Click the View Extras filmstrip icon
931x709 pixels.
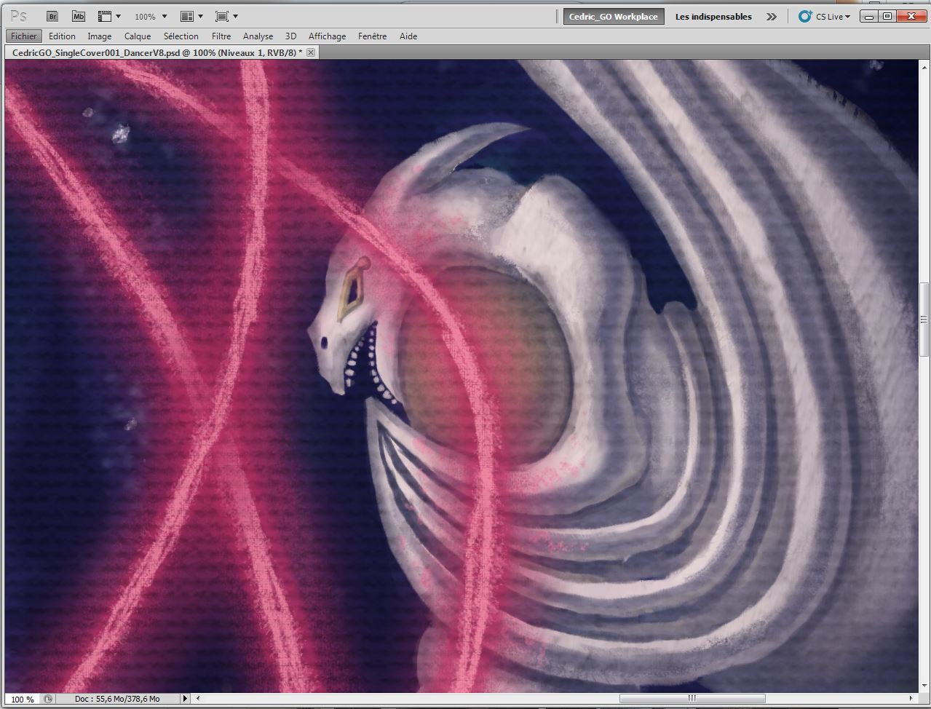pyautogui.click(x=106, y=16)
